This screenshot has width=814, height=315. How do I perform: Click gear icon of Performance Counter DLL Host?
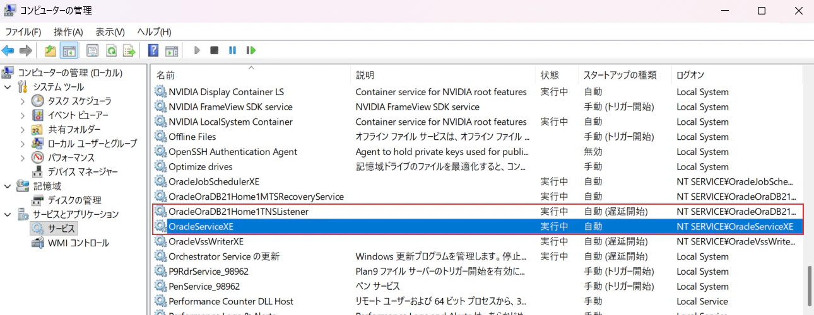(x=161, y=302)
